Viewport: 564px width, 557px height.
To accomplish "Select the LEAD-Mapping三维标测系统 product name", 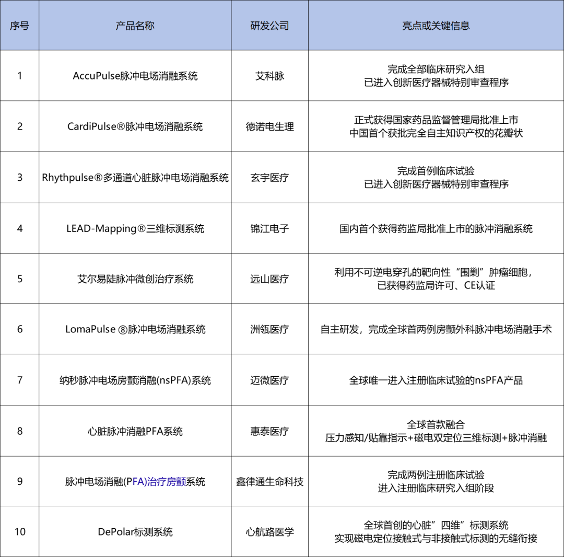I will click(134, 228).
